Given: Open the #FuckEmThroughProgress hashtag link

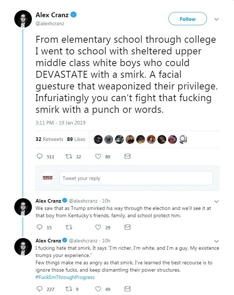Looking at the screenshot, I should coord(65,277).
